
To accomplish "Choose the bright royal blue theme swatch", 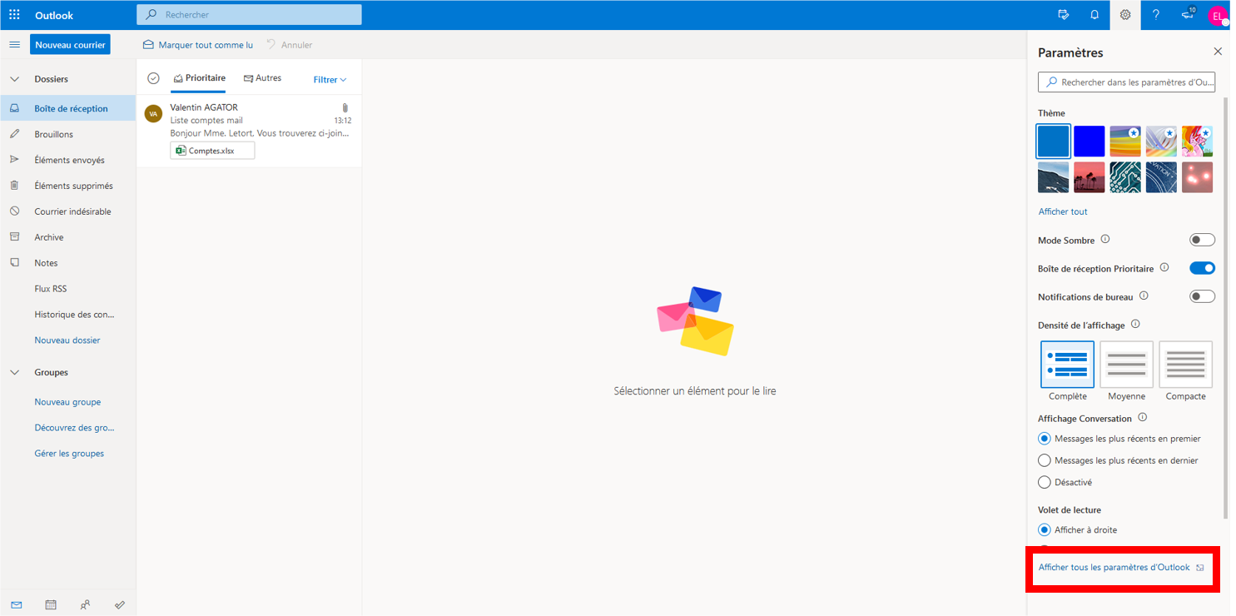I will pos(1090,142).
